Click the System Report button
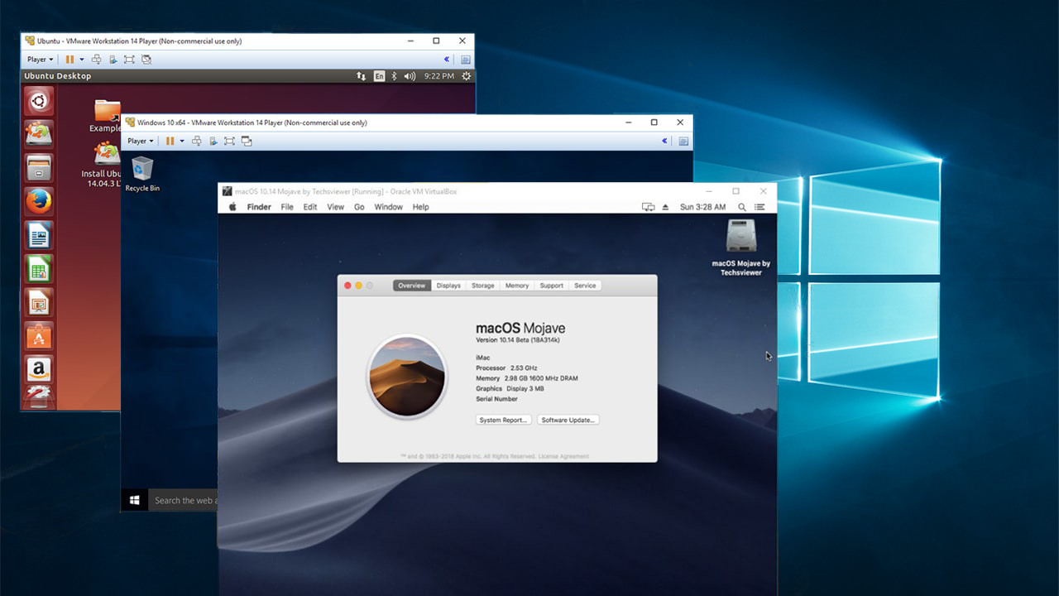Screen dimensions: 1059x596 (503, 420)
